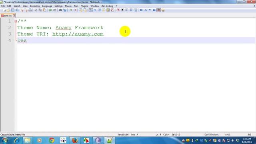
Task: Switch to Notepad++ taskbar button
Action: click(110, 140)
